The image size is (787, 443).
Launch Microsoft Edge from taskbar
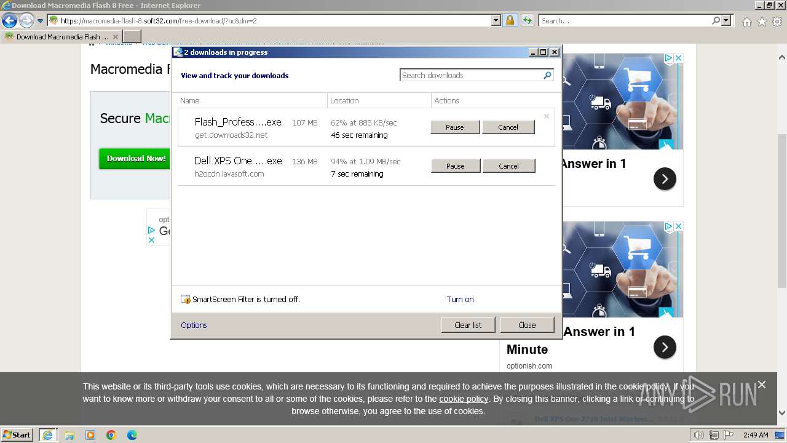132,435
